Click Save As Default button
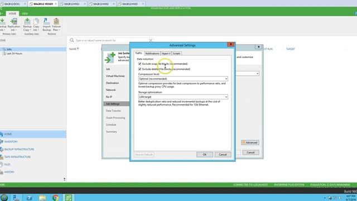The image size is (357, 201). (x=144, y=155)
